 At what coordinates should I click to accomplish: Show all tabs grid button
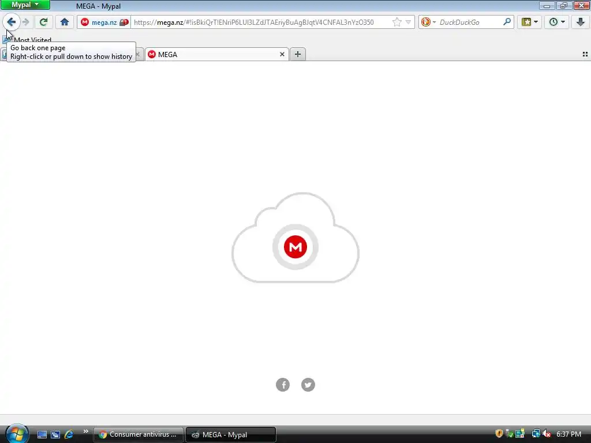click(585, 55)
